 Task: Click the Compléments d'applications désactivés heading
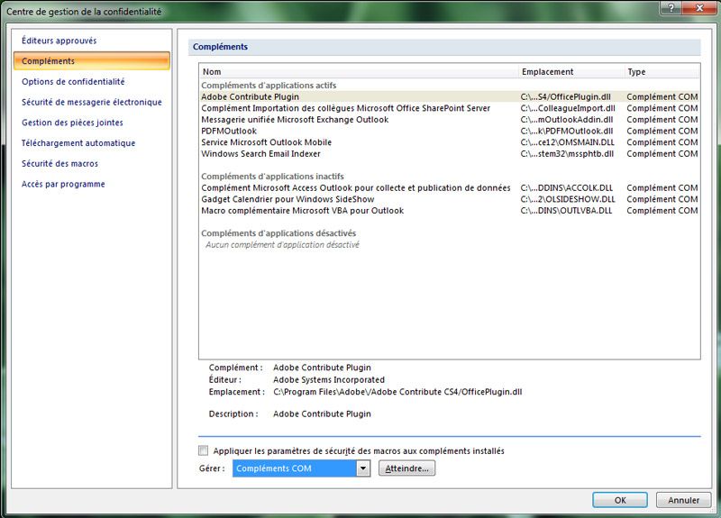coord(278,233)
